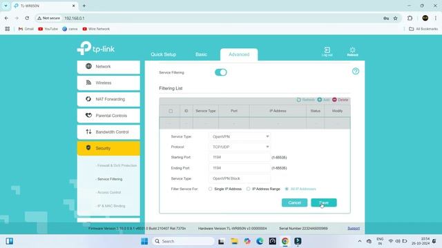The height and width of the screenshot is (248, 442).
Task: Click the Add icon in Filtering List
Action: pyautogui.click(x=320, y=100)
